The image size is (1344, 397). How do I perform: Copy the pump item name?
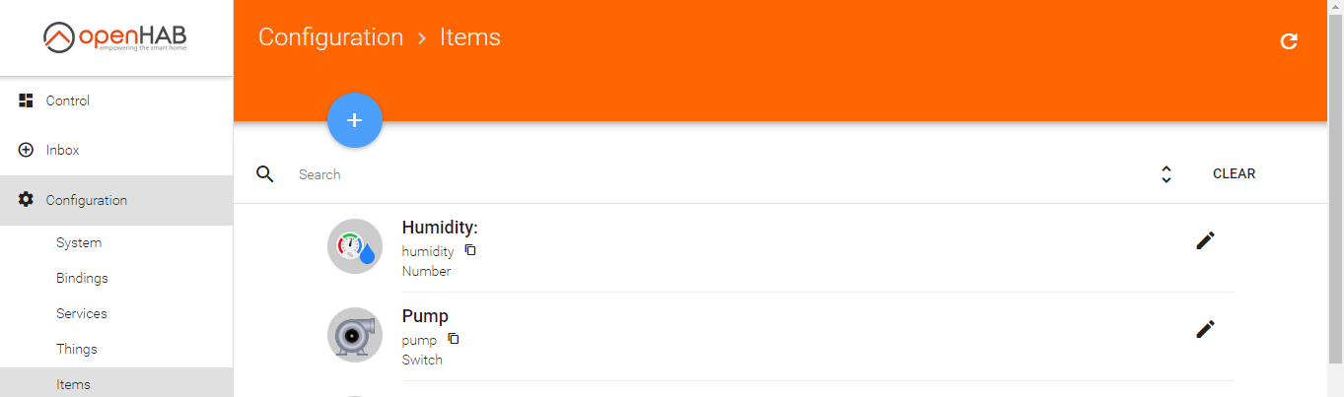[454, 339]
